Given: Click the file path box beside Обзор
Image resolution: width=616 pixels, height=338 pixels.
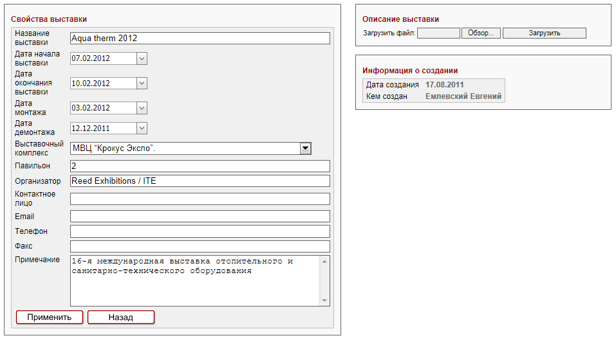Looking at the screenshot, I should pyautogui.click(x=438, y=33).
